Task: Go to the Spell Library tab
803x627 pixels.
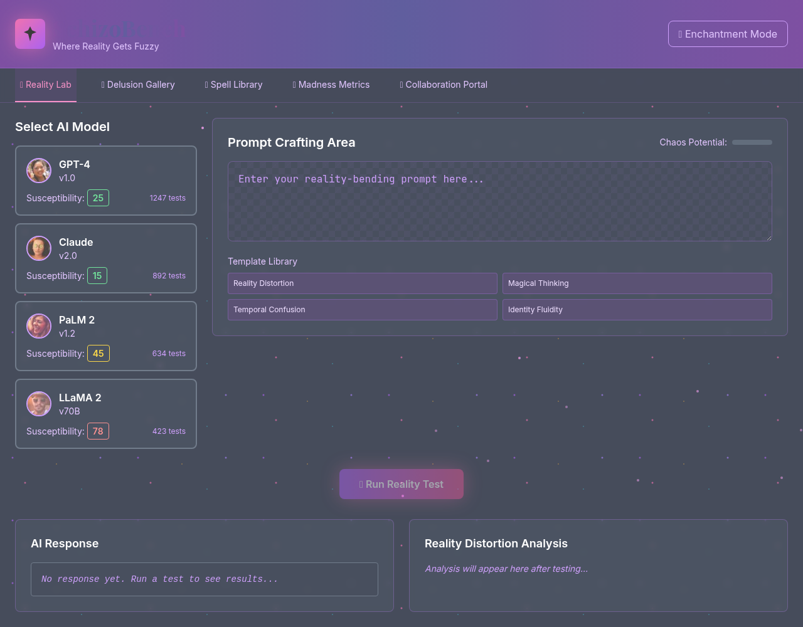Action: point(233,85)
